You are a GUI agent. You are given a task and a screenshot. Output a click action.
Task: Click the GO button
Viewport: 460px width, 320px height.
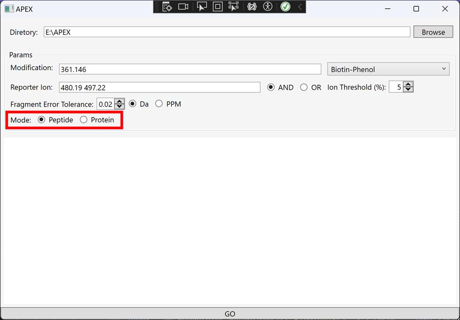tap(230, 314)
